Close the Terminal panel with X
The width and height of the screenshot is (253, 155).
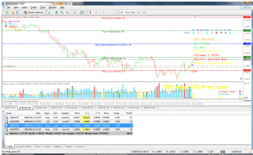click(3, 111)
